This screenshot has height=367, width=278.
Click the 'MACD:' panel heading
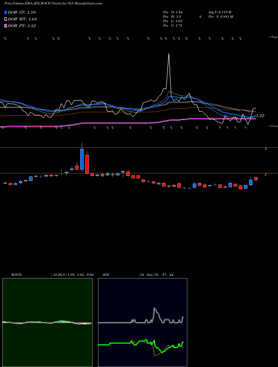[17, 275]
